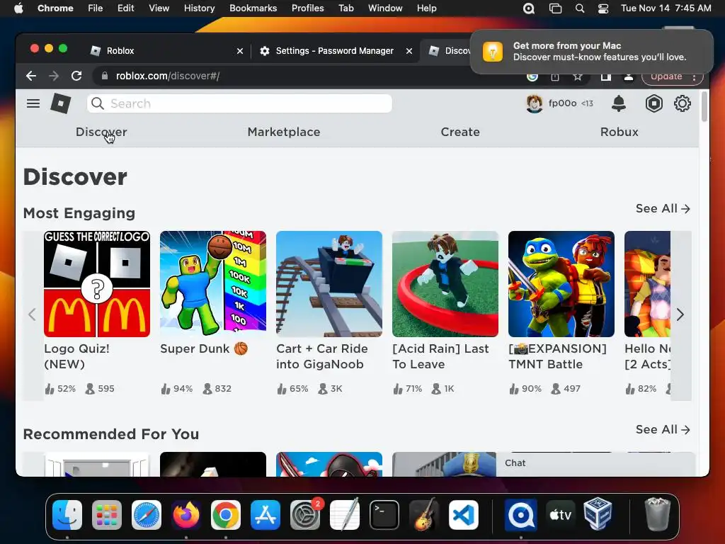Open Spotlight search in the menu bar
Viewport: 725px width, 544px height.
coord(579,8)
